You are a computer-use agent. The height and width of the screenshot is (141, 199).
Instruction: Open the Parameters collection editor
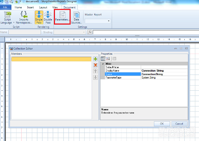pos(62,17)
